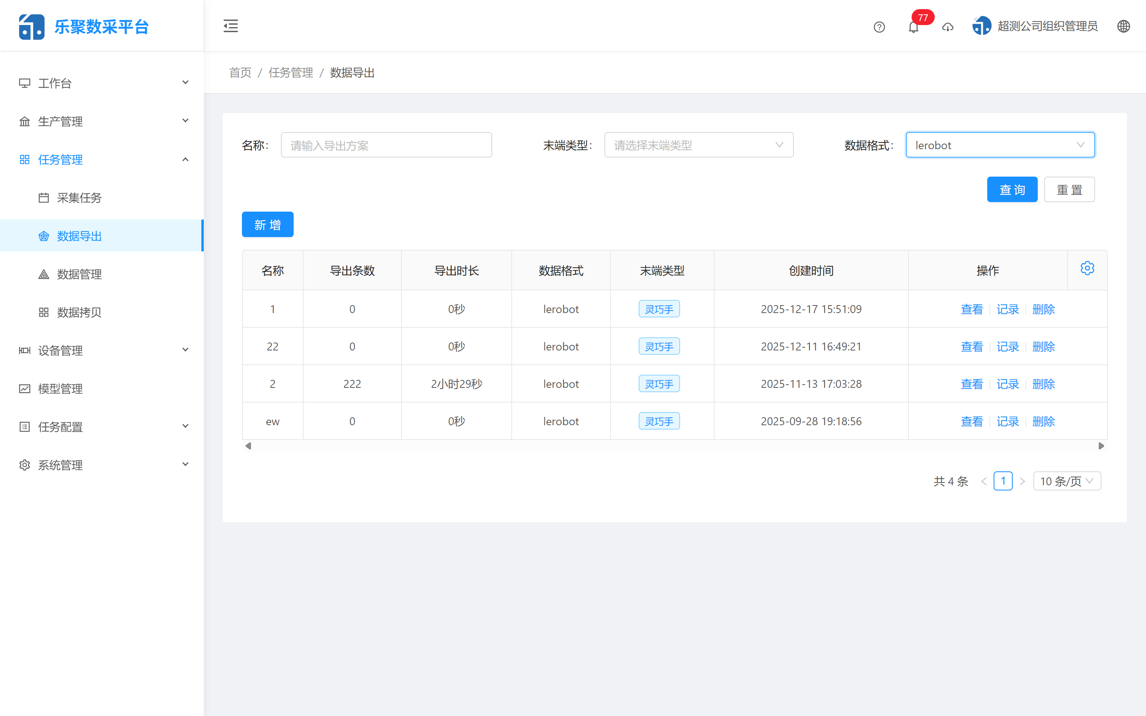Open the table column settings gear

1087,268
